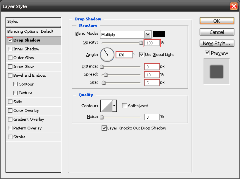
Task: Click the angle dial control
Action: click(107, 54)
